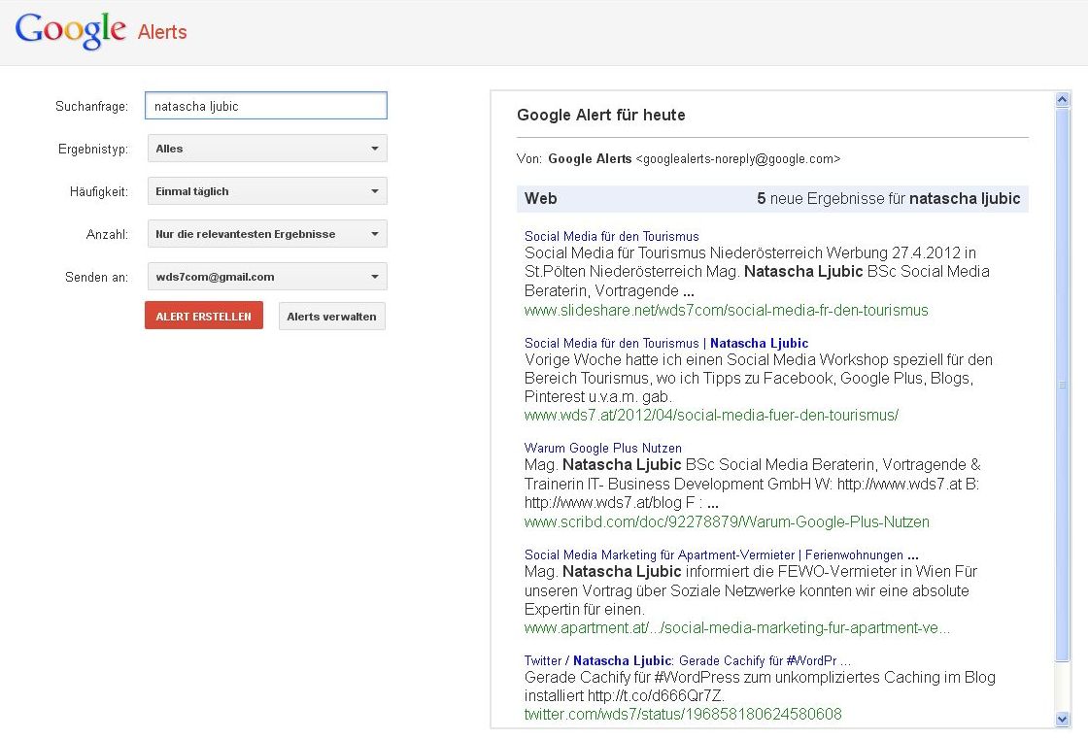
Task: Open the slideshare.net result URL
Action: [x=726, y=311]
